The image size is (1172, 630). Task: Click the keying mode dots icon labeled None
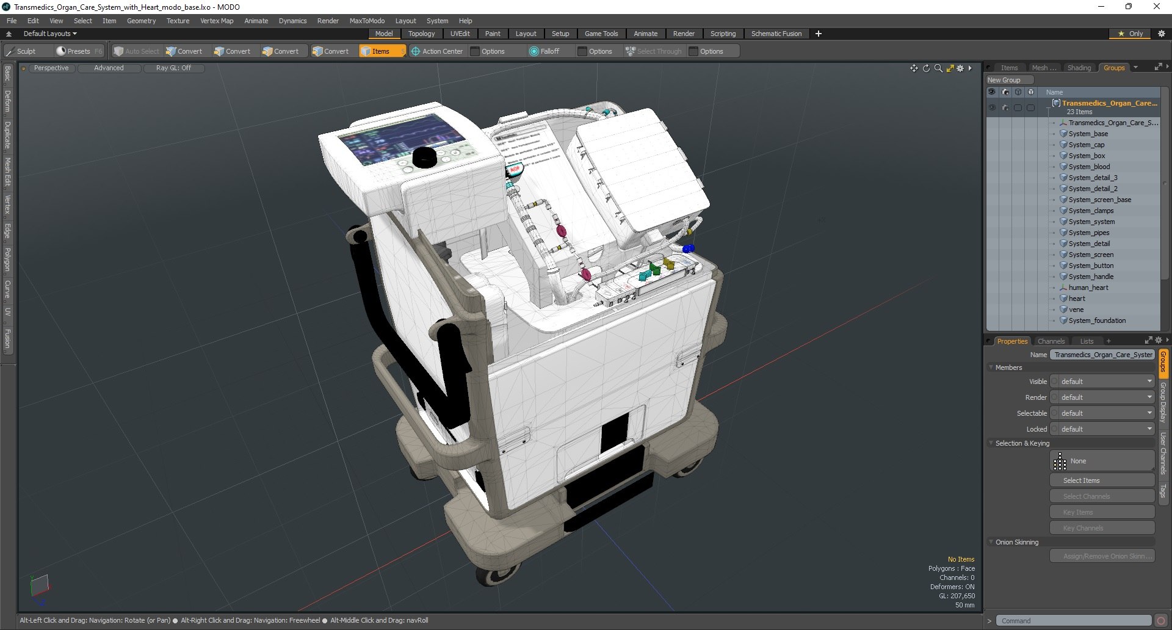click(x=1060, y=461)
